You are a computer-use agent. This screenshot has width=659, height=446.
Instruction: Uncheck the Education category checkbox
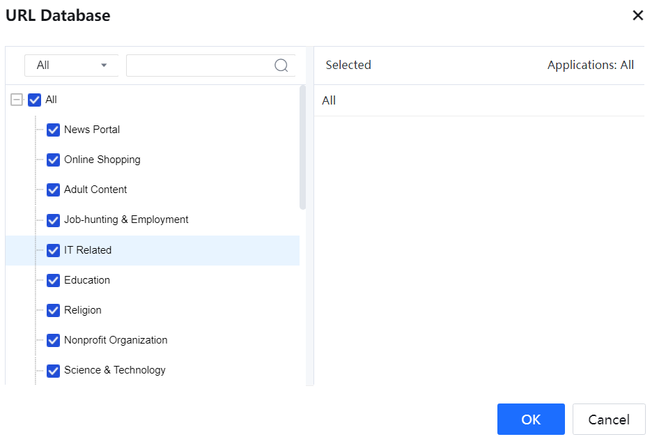click(53, 280)
